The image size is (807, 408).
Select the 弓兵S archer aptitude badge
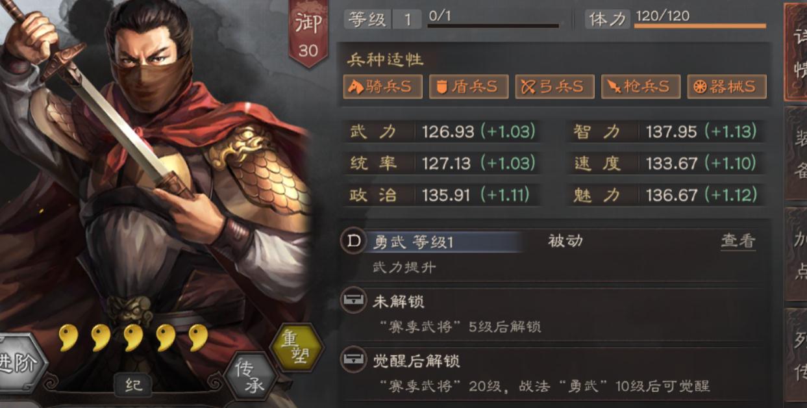[554, 86]
